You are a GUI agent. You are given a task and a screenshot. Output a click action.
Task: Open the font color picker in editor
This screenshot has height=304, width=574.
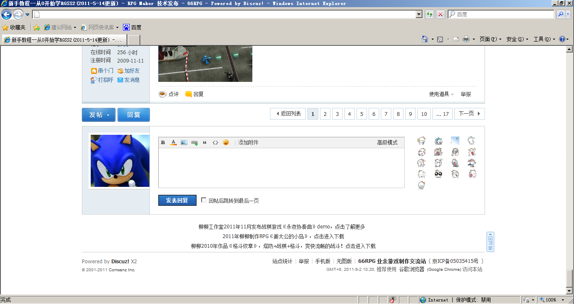pyautogui.click(x=173, y=143)
